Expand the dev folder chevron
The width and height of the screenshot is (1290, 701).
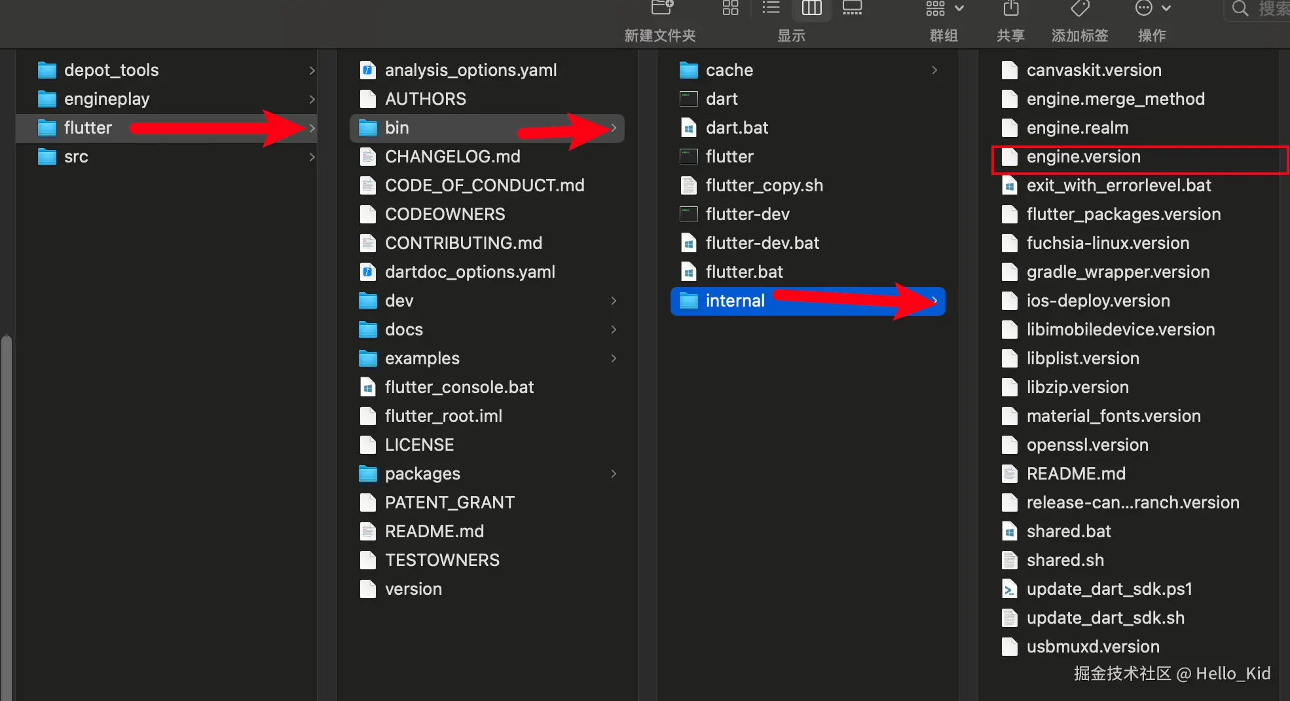614,301
